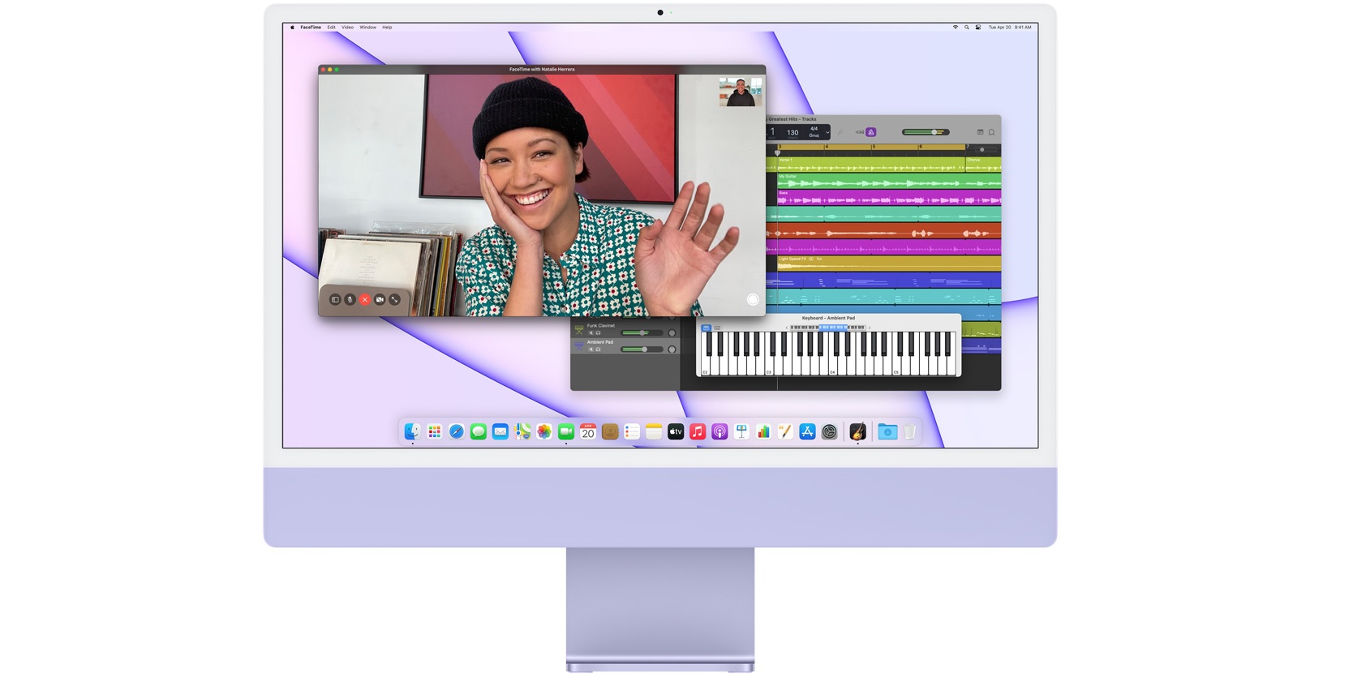1366x673 pixels.
Task: Open Podcasts from the Dock
Action: 720,431
